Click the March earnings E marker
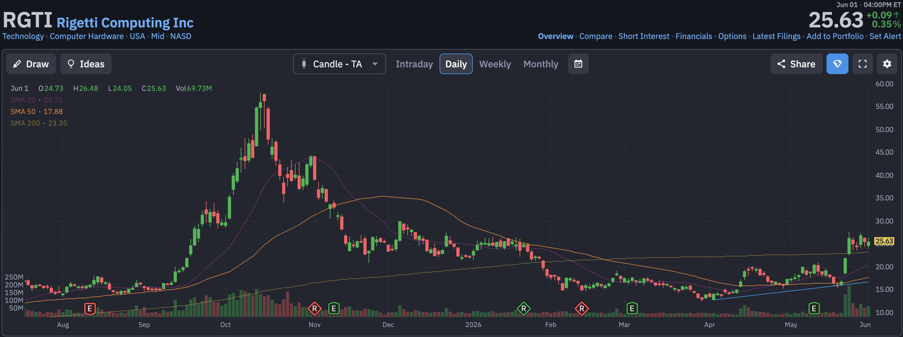This screenshot has height=337, width=903. pos(632,309)
